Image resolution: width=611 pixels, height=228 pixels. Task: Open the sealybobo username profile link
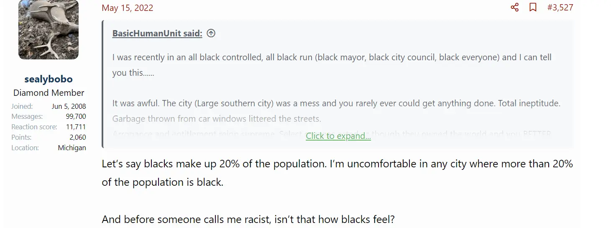coord(49,79)
